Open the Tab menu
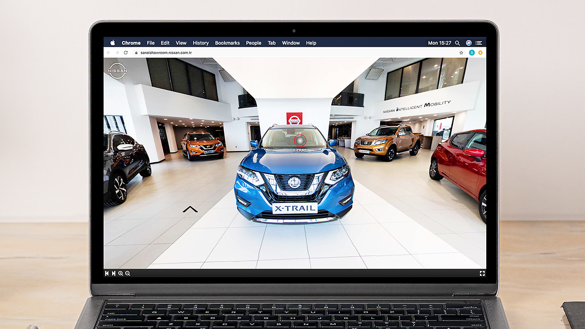This screenshot has height=329, width=585. pos(271,43)
